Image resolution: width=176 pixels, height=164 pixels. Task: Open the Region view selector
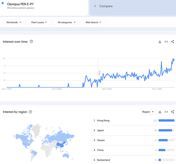(x=148, y=112)
